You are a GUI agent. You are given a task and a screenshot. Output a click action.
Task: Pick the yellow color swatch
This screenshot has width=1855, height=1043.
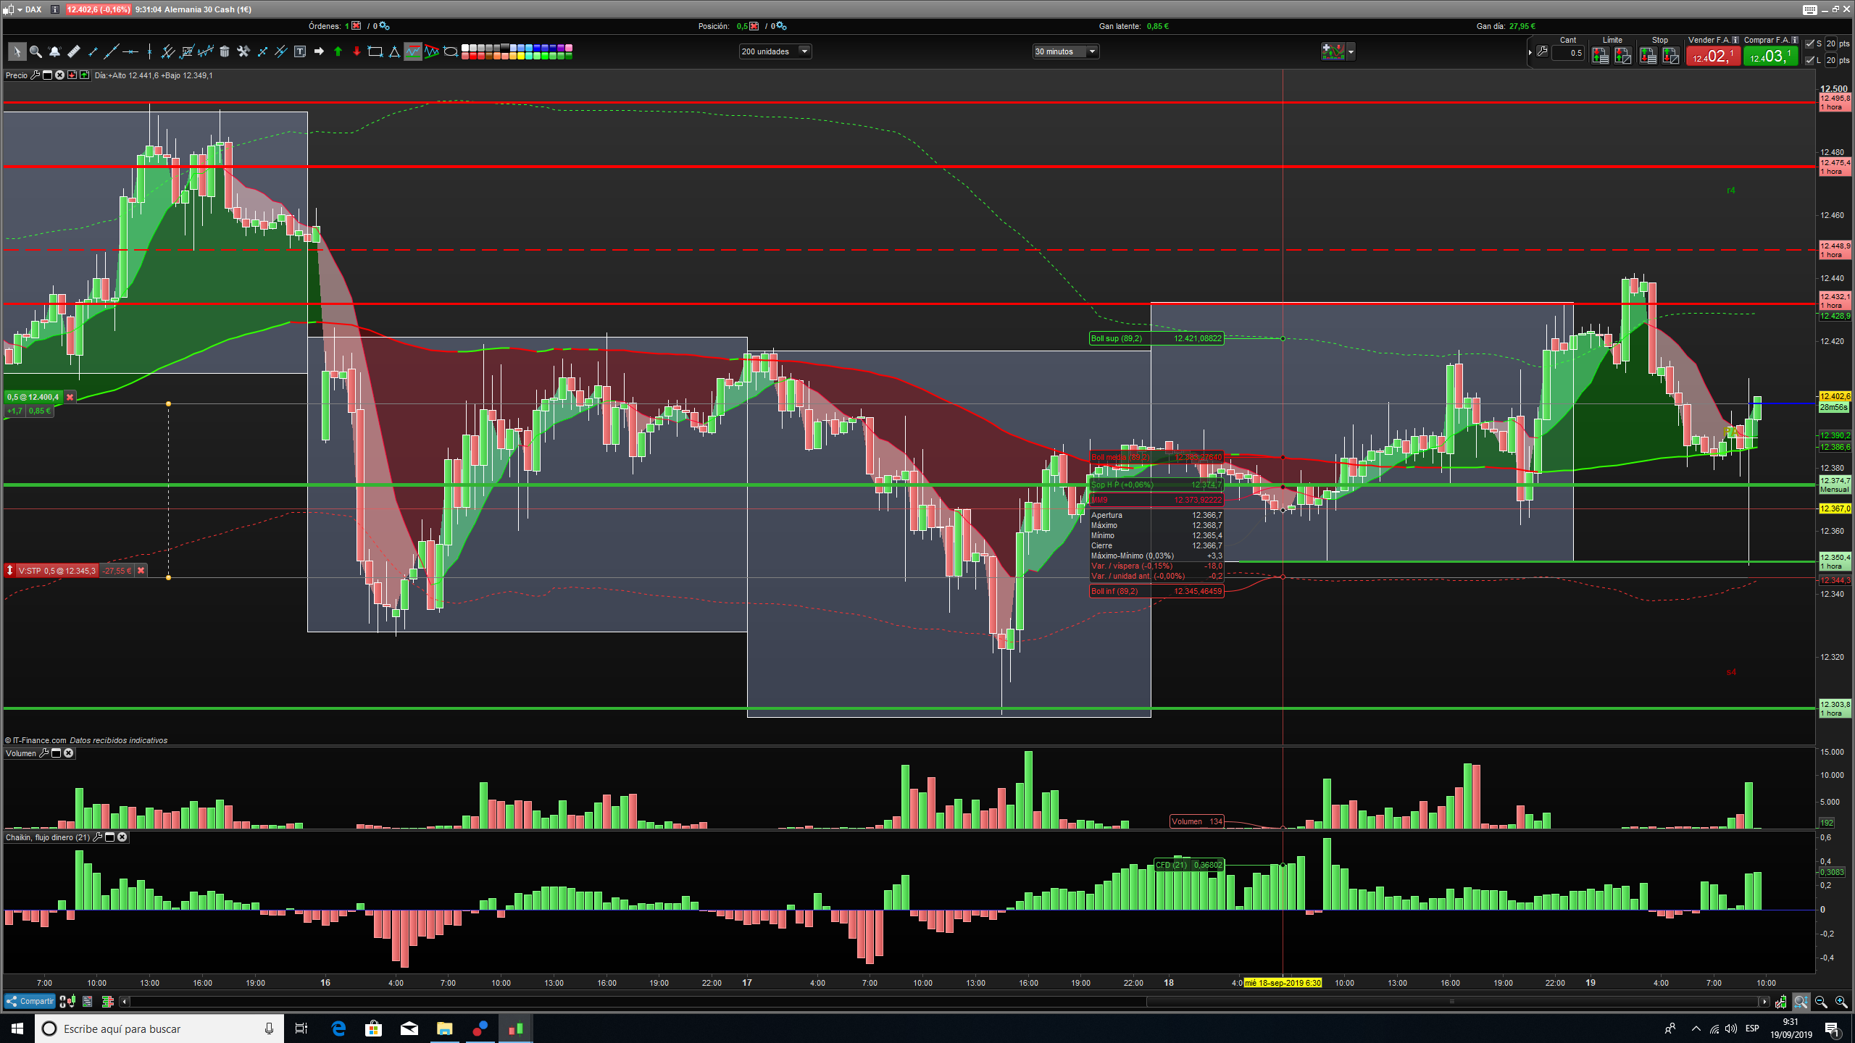pos(521,56)
